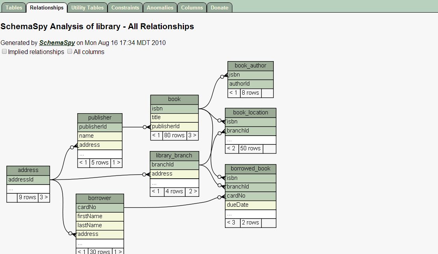438x254 pixels.
Task: Open the book table header
Action: (174, 99)
